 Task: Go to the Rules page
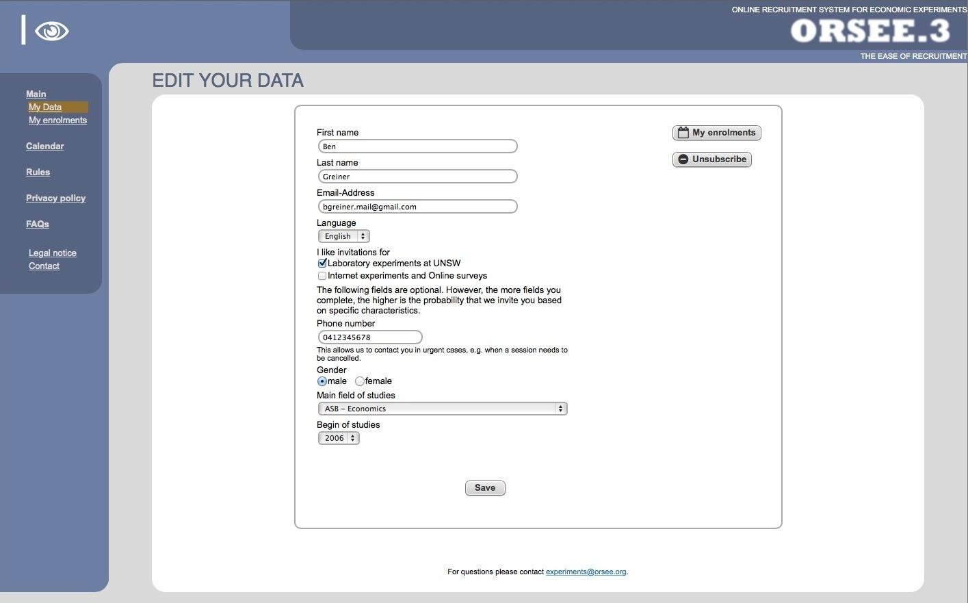click(x=38, y=172)
